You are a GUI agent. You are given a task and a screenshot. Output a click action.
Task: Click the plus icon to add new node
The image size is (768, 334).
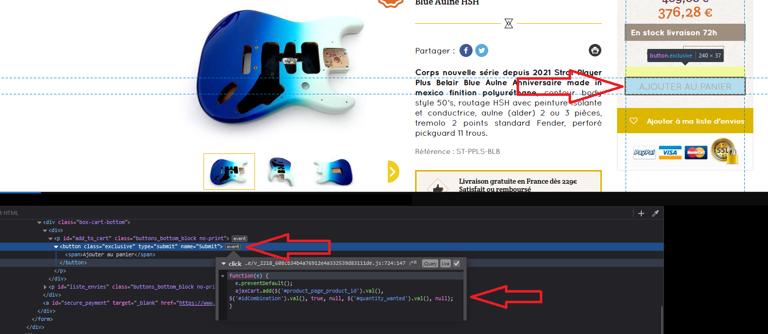pos(641,213)
